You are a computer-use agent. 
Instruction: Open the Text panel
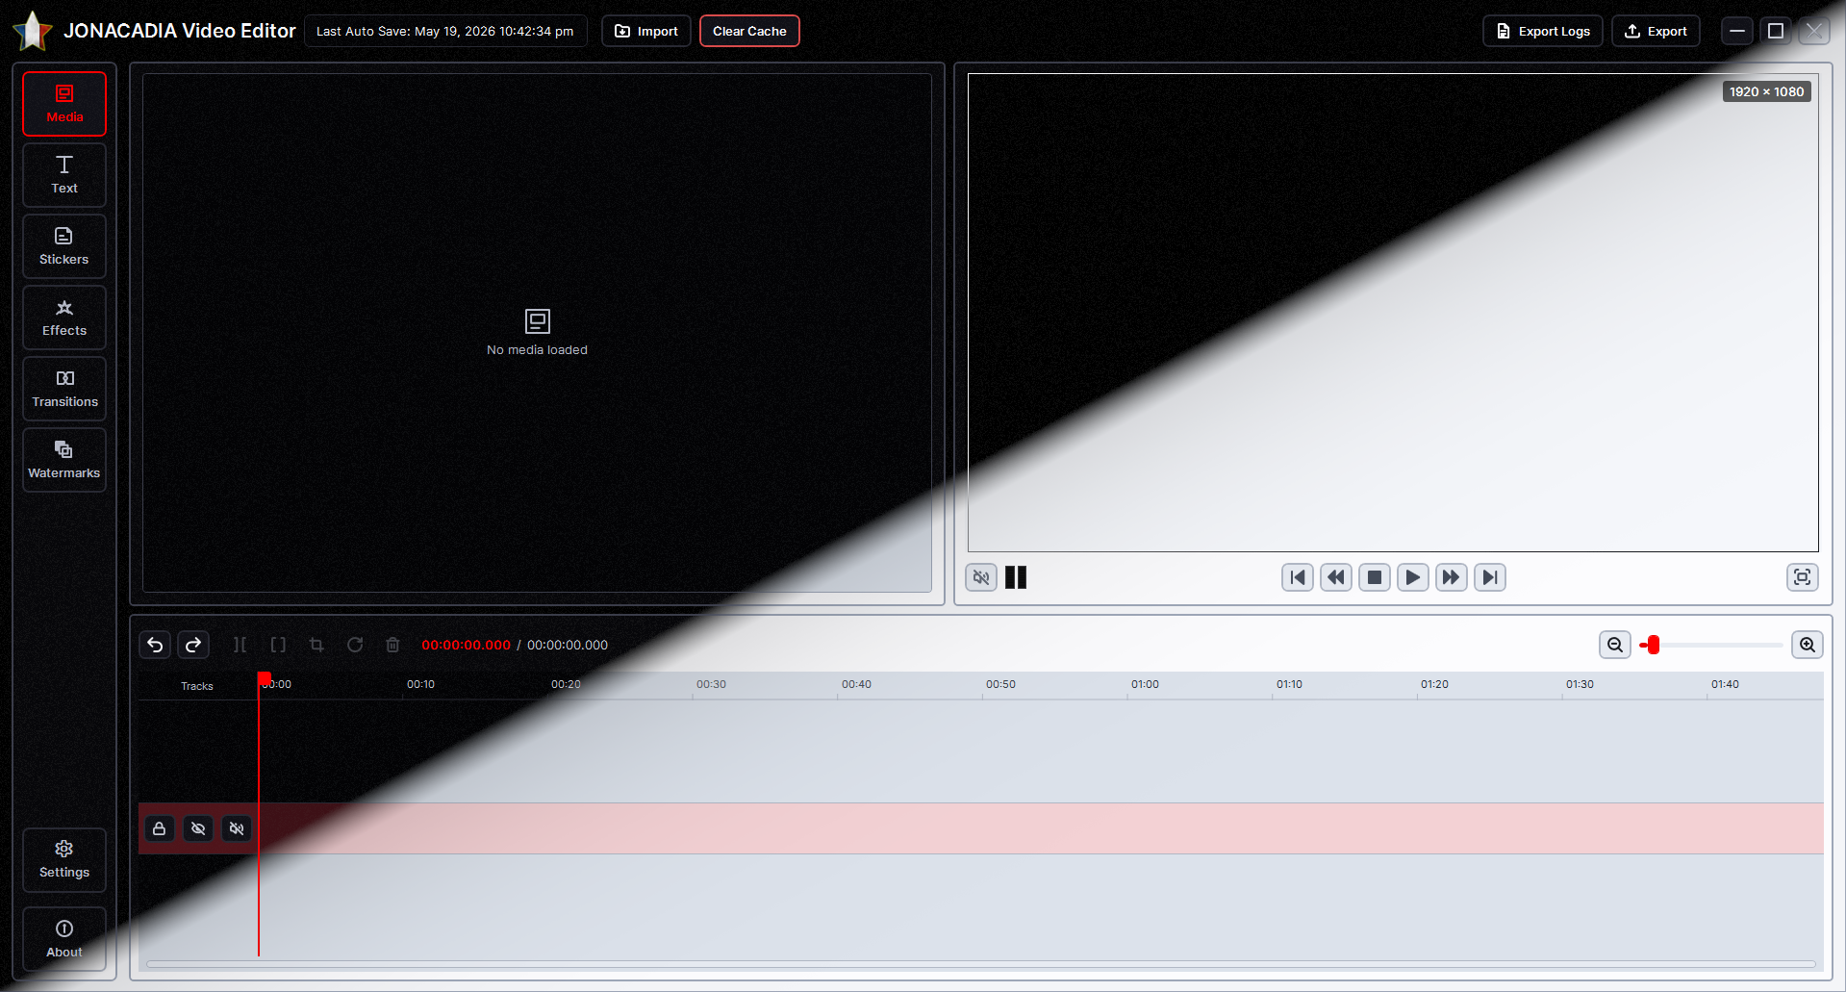coord(64,175)
